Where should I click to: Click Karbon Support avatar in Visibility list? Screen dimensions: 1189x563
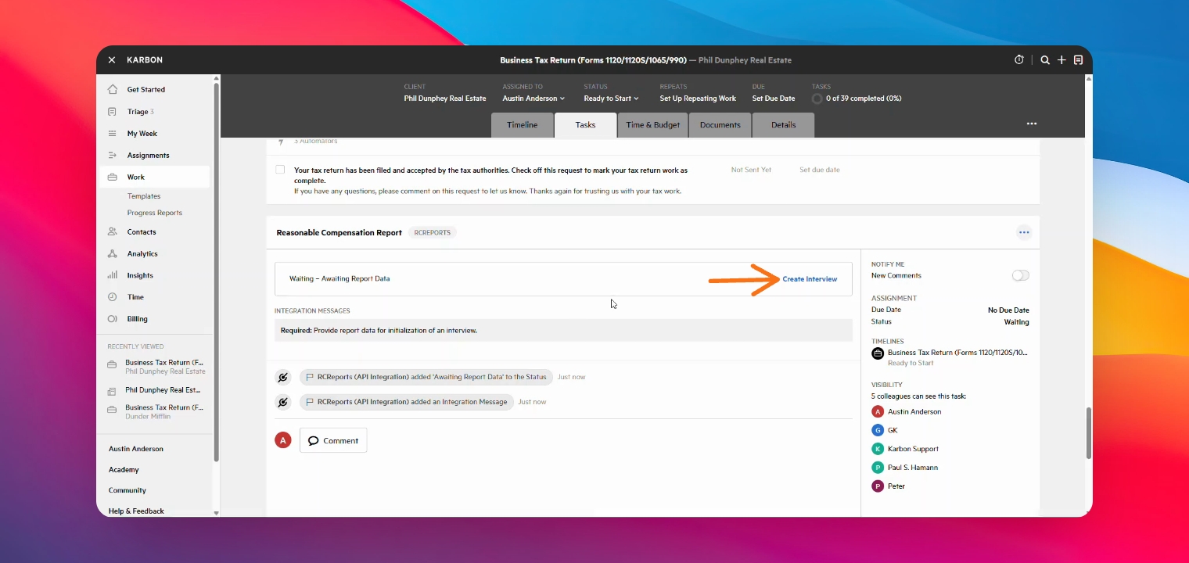(878, 449)
